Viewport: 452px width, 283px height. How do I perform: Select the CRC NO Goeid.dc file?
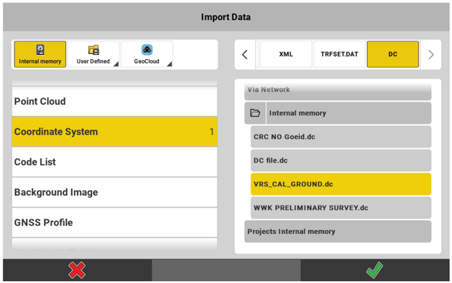(340, 137)
